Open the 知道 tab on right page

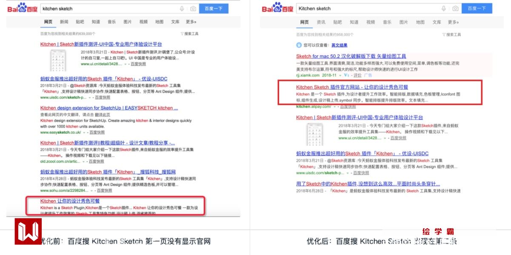354,22
